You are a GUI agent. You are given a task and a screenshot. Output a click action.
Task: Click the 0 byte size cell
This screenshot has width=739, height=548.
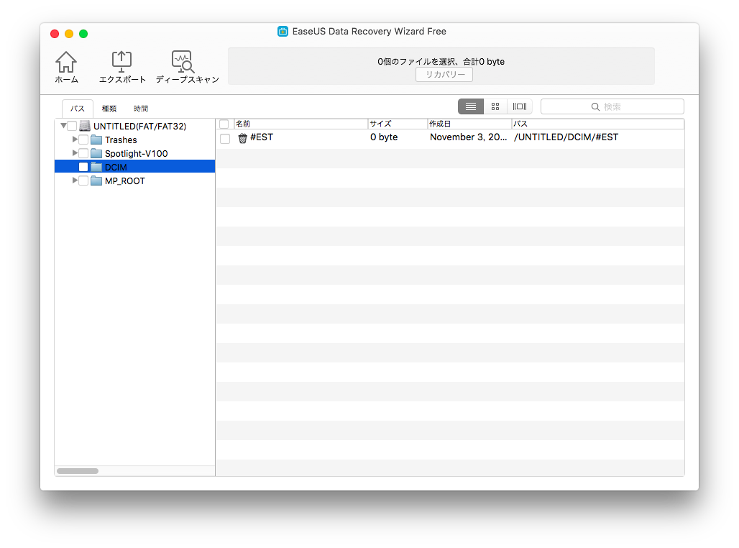click(x=384, y=137)
